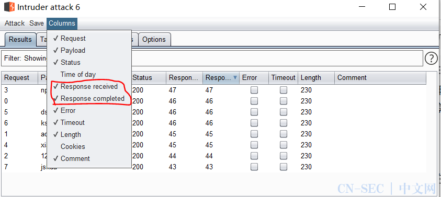Image resolution: width=441 pixels, height=197 pixels.
Task: Sort by the Comment column header
Action: point(380,78)
